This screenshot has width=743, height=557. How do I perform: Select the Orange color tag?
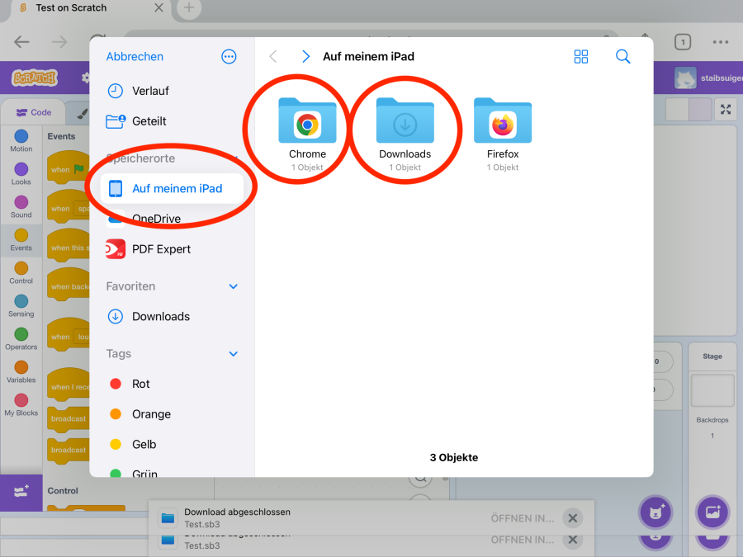click(x=151, y=414)
